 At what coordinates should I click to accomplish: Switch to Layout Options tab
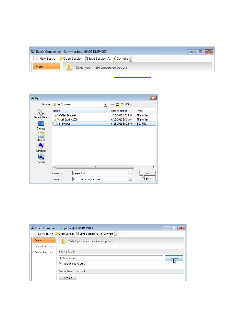tap(44, 246)
